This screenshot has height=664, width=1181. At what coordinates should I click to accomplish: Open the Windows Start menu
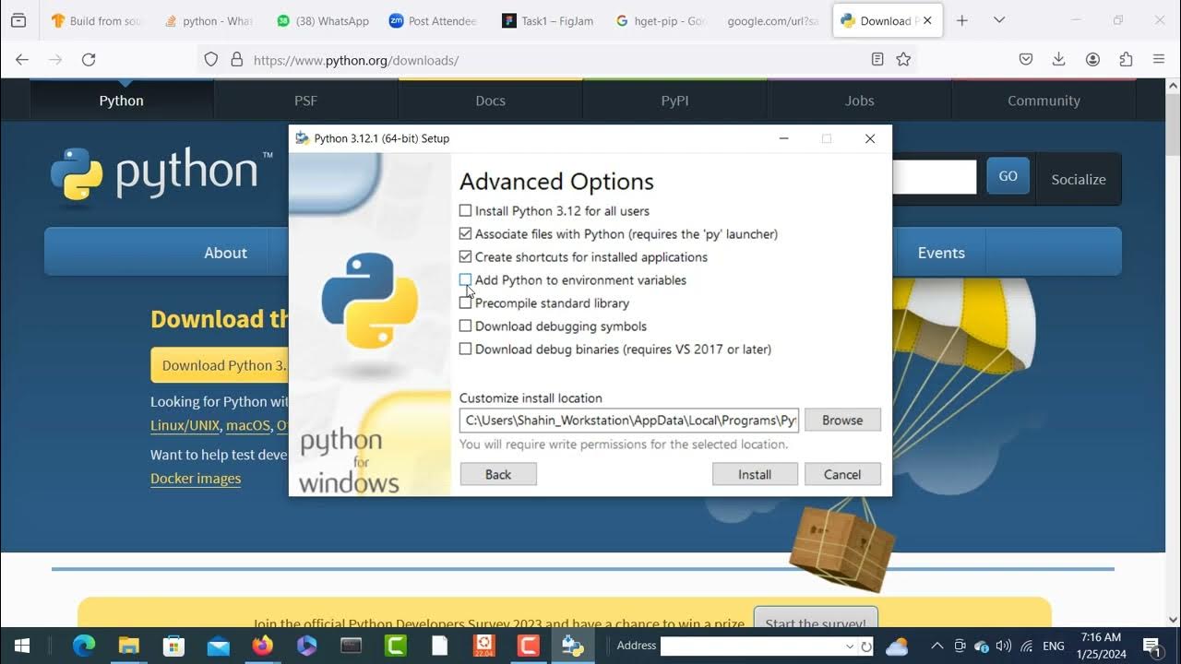[22, 646]
